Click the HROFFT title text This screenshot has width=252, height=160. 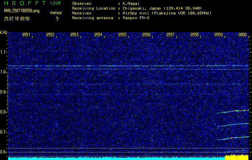[25, 4]
